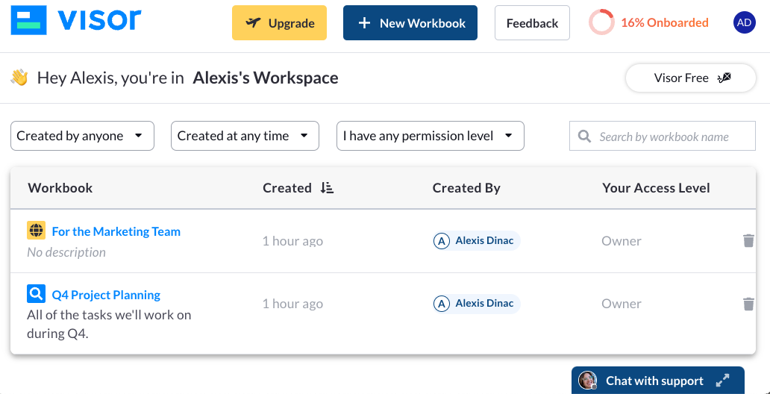Viewport: 770px width, 394px height.
Task: Click the Alexis's Workspace name
Action: pos(266,78)
